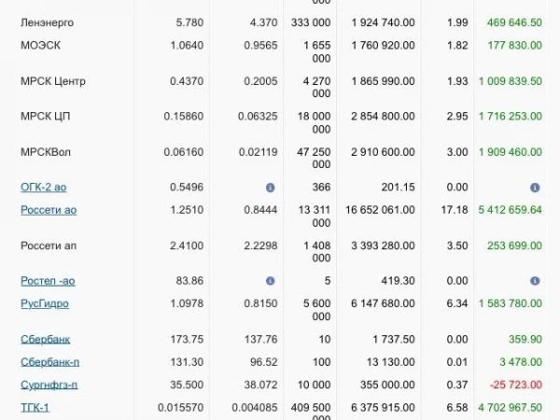The height and width of the screenshot is (420, 560).
Task: Click the Россети ап row name
Action: [49, 245]
